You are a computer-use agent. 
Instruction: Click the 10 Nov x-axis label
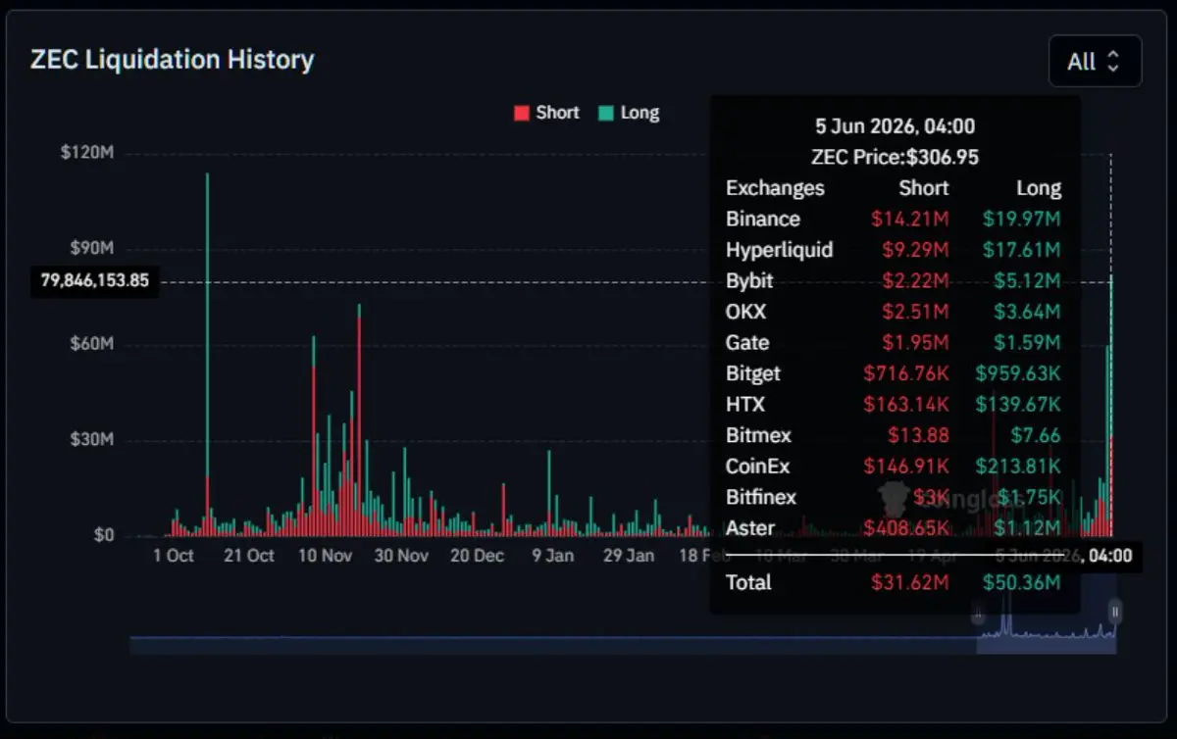[x=325, y=556]
